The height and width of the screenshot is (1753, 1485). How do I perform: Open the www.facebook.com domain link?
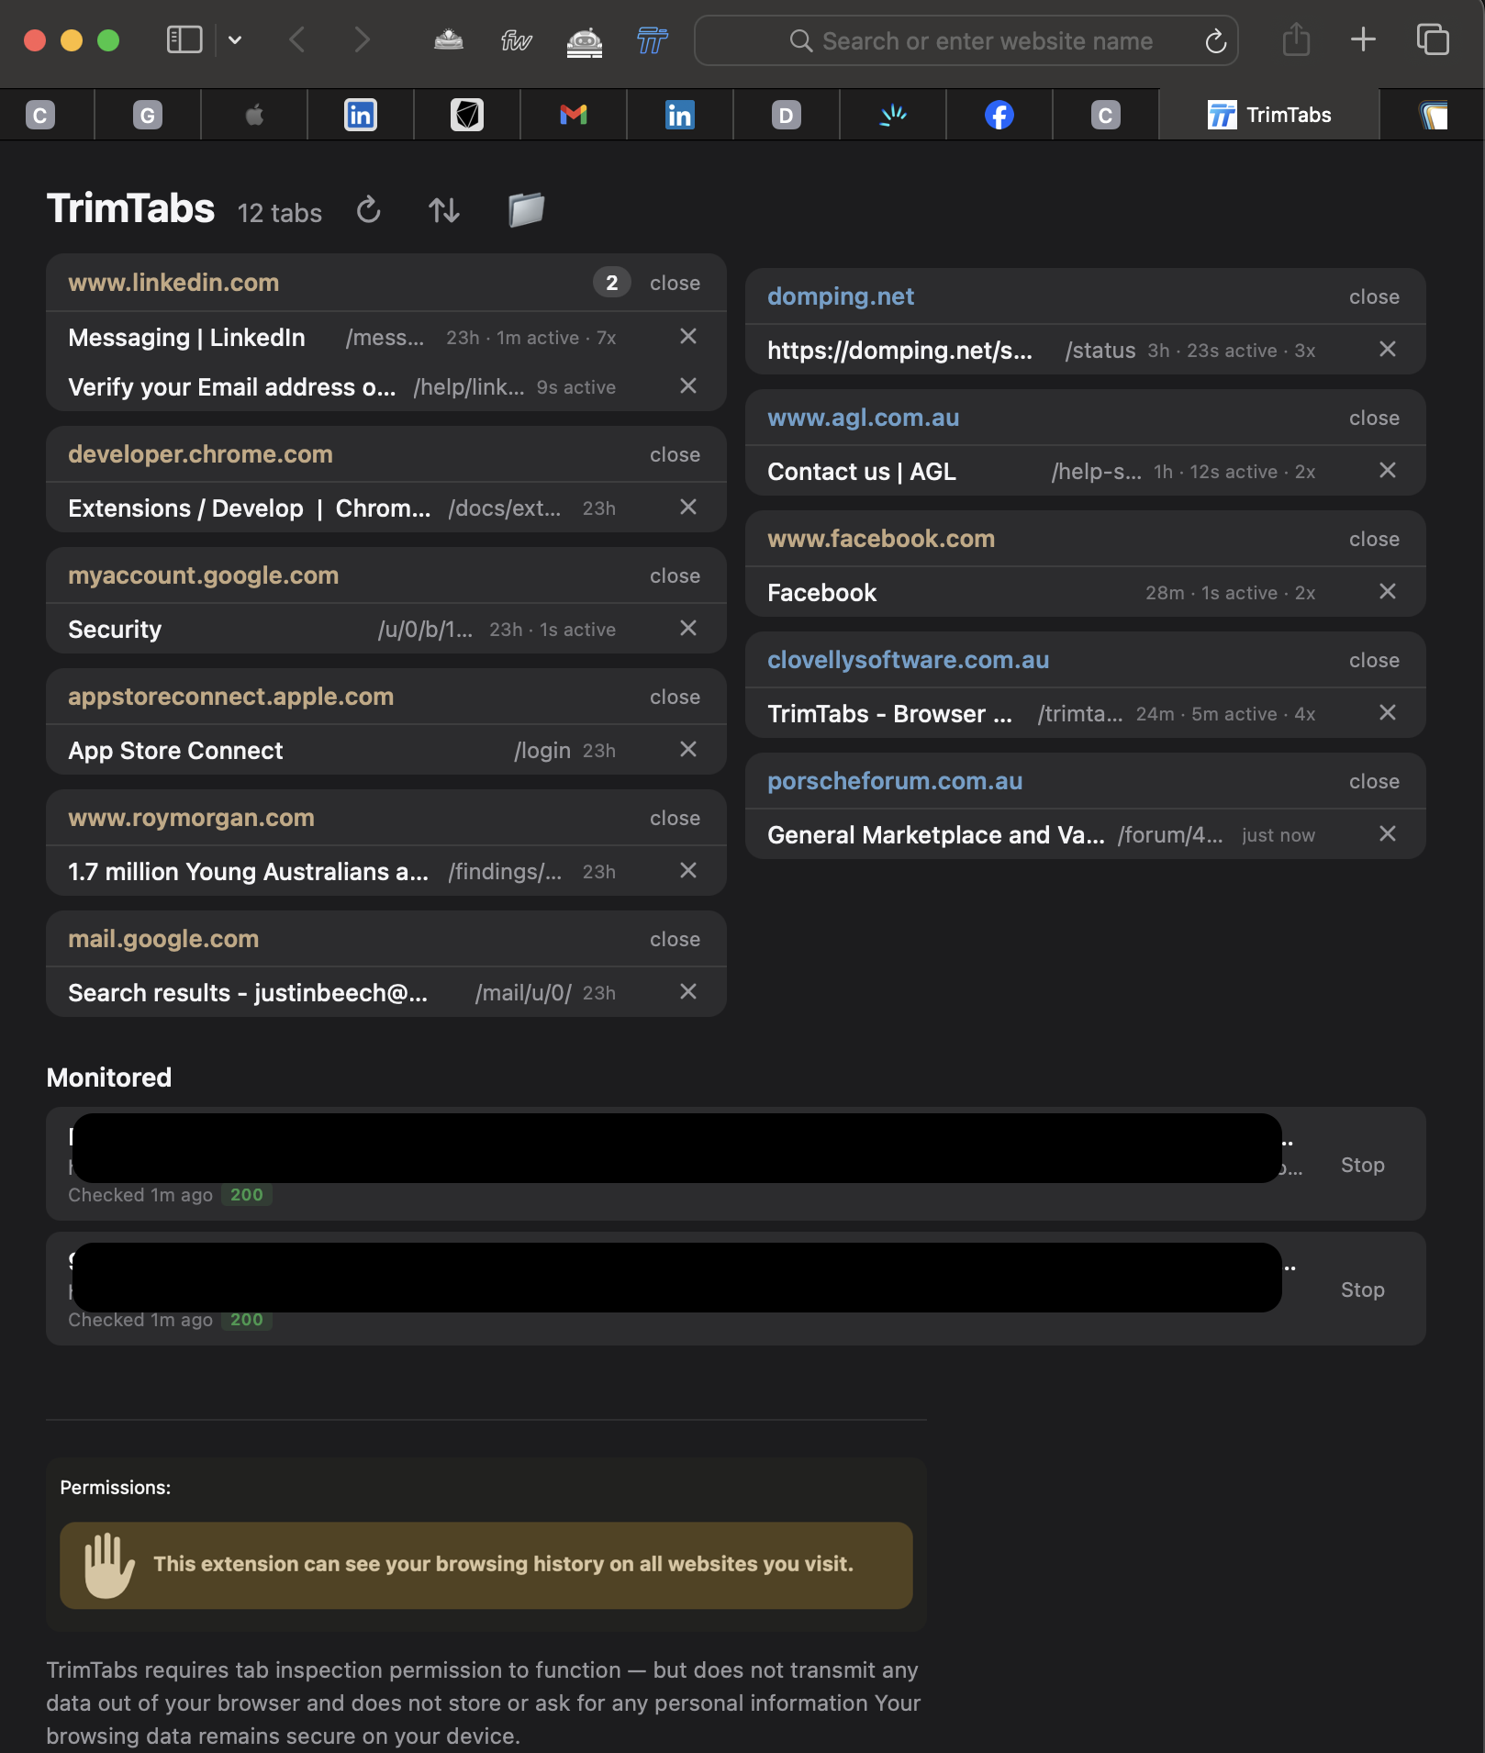click(x=881, y=539)
